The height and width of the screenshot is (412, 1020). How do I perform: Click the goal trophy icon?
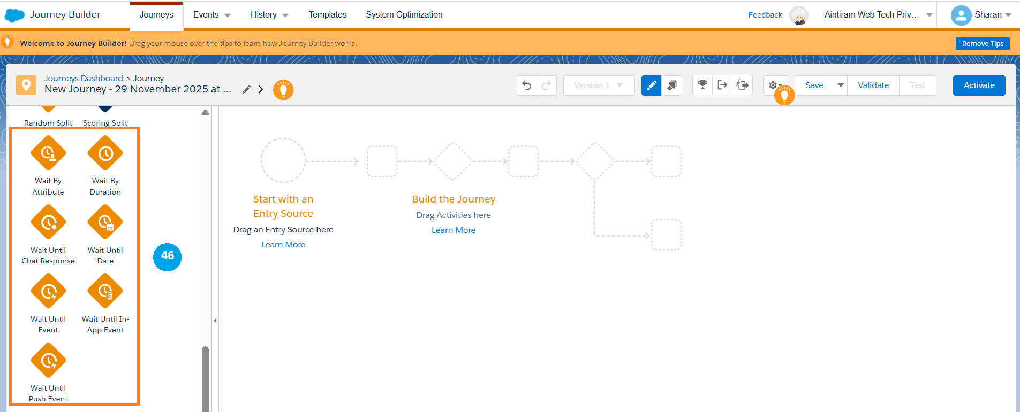tap(702, 85)
